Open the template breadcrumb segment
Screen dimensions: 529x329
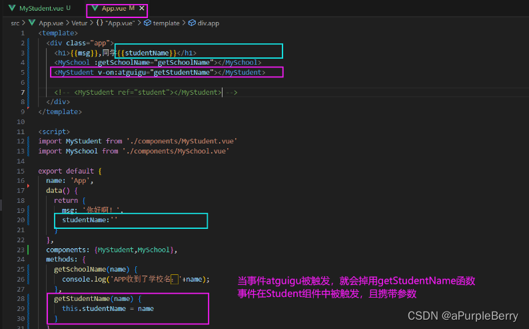click(x=167, y=23)
